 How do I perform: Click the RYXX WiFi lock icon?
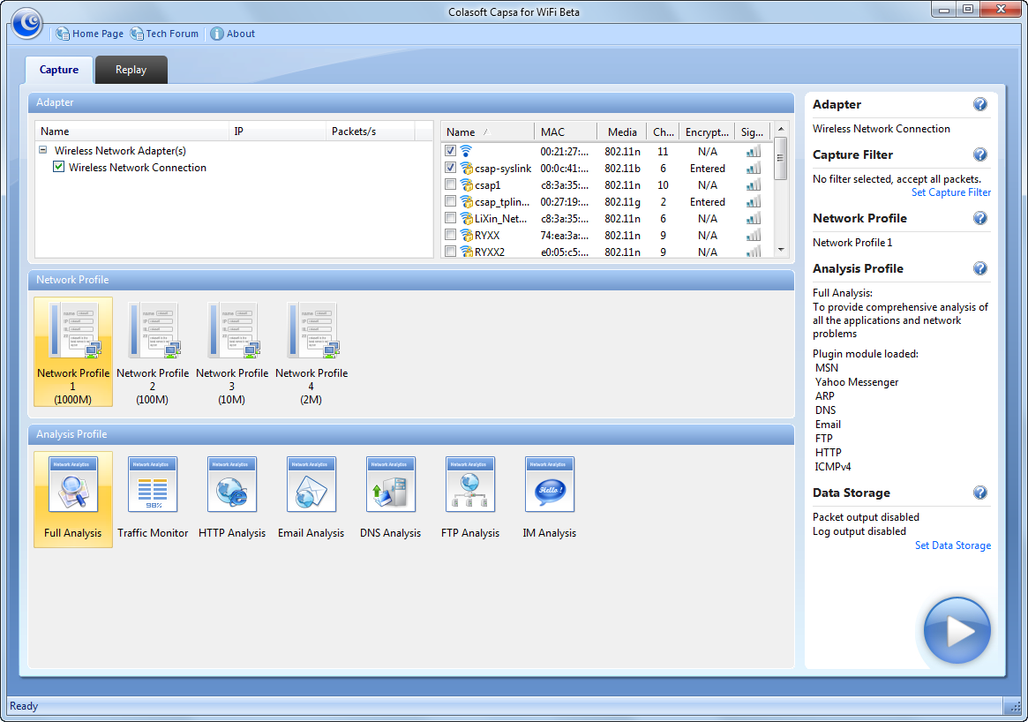point(466,235)
